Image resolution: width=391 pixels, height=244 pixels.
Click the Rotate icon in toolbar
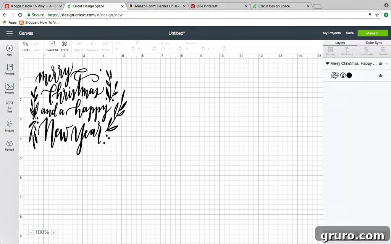[x=163, y=48]
